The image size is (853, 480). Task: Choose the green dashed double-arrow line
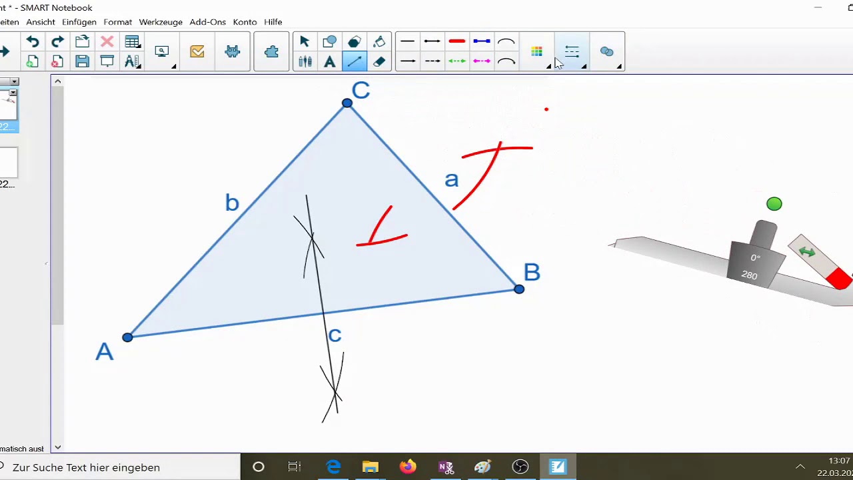(x=457, y=61)
